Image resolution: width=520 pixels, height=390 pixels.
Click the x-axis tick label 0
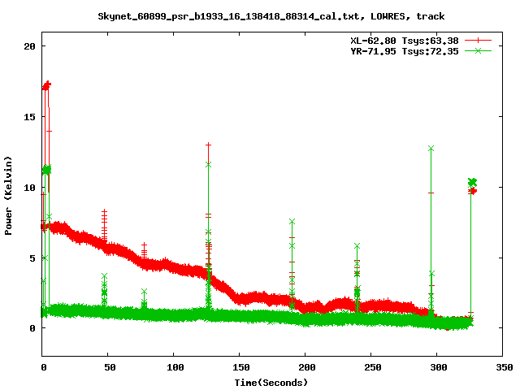tap(44, 367)
